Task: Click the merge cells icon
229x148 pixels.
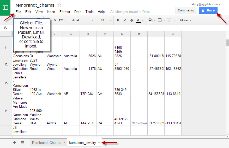Action: pyautogui.click(x=169, y=20)
